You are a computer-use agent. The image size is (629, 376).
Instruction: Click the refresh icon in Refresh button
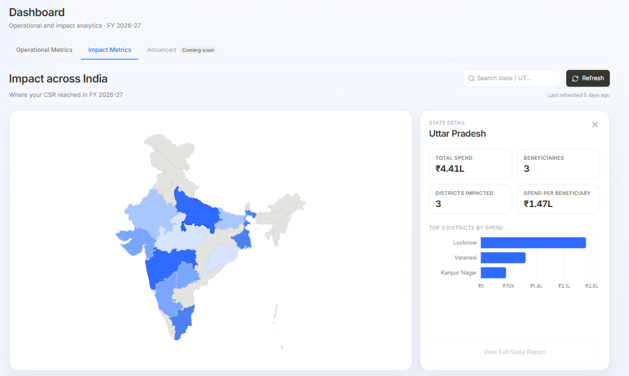point(575,78)
